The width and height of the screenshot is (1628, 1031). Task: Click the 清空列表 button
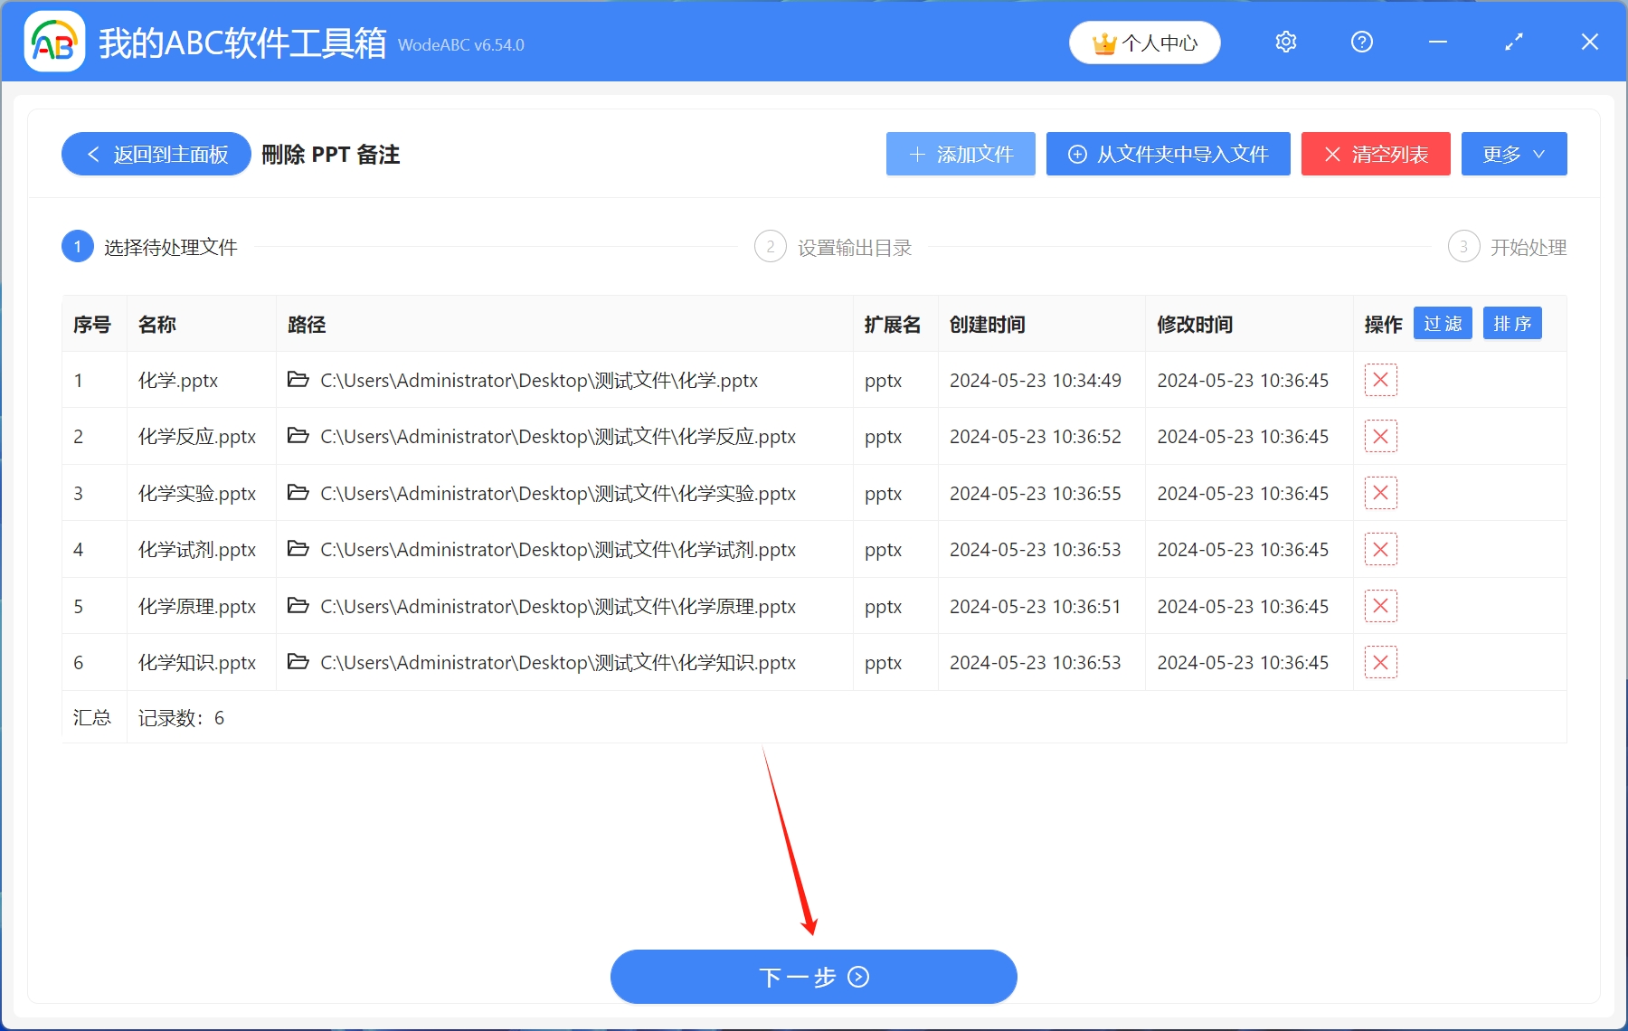coord(1375,154)
